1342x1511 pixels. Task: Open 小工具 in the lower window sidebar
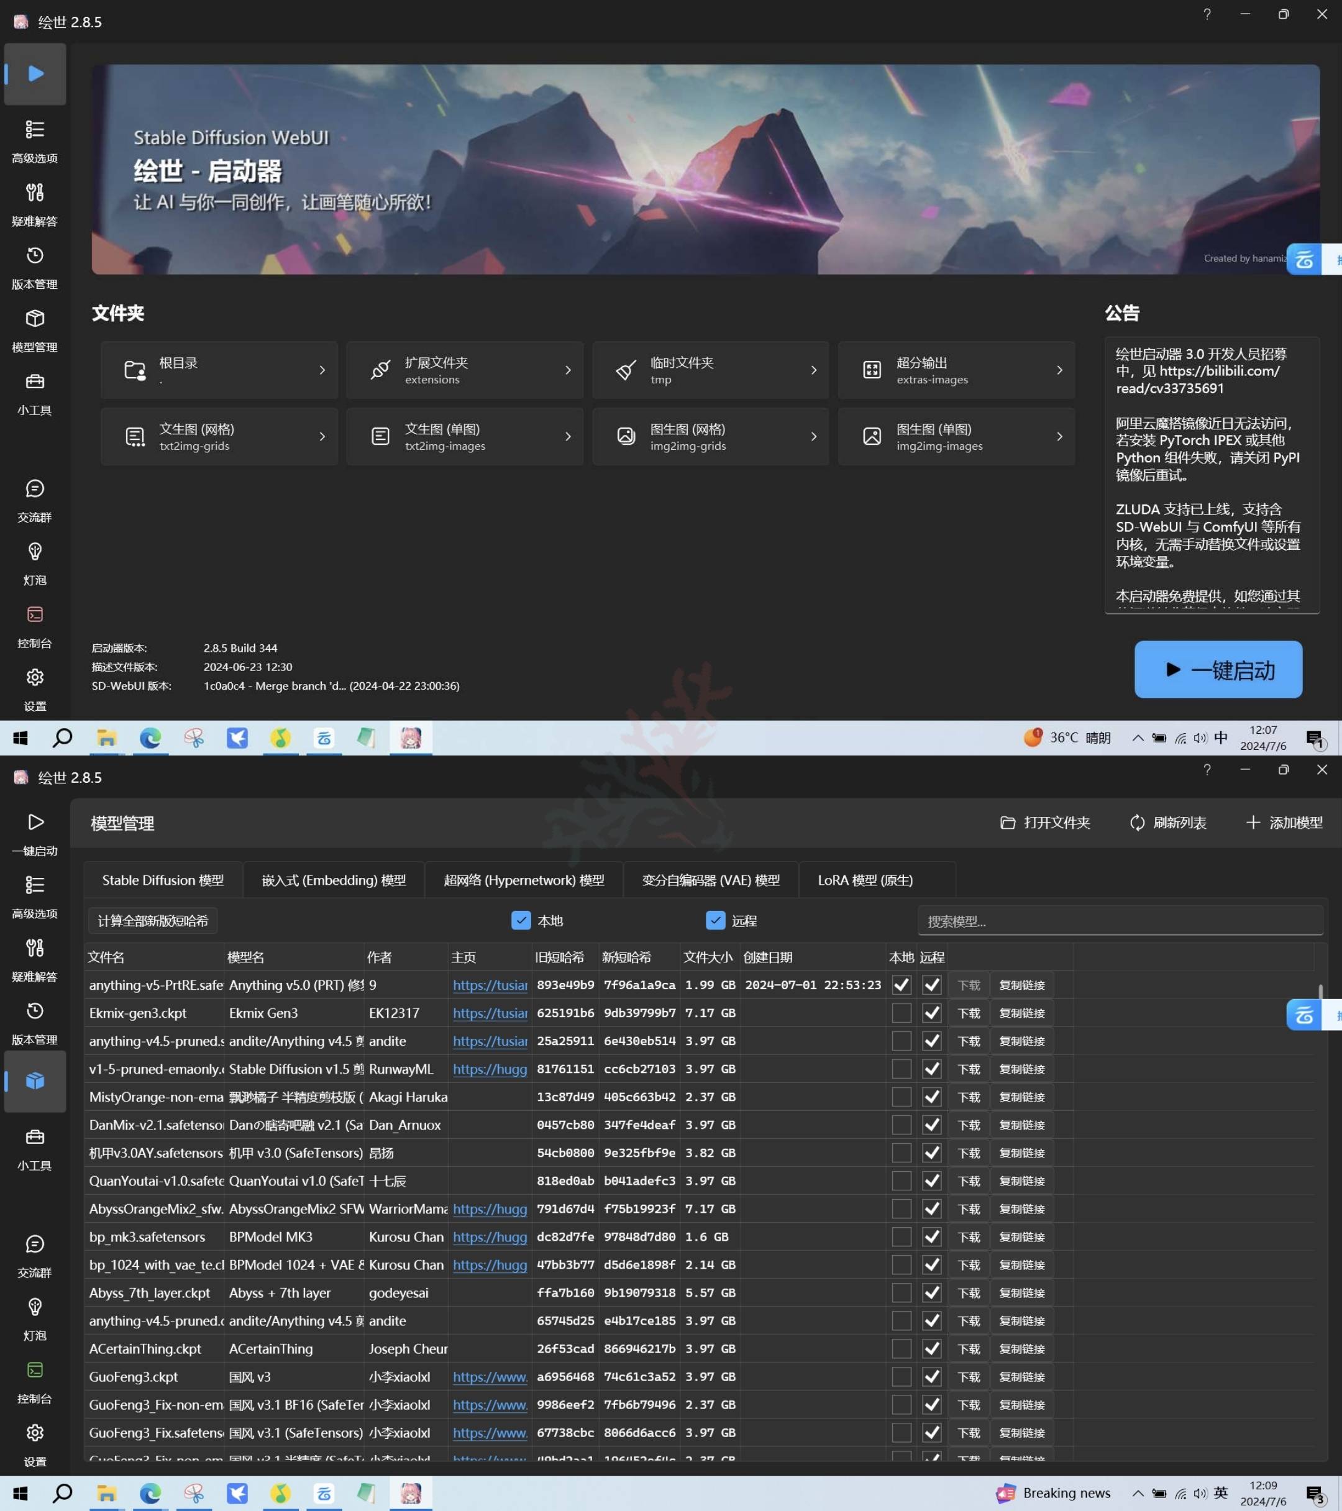coord(35,1148)
